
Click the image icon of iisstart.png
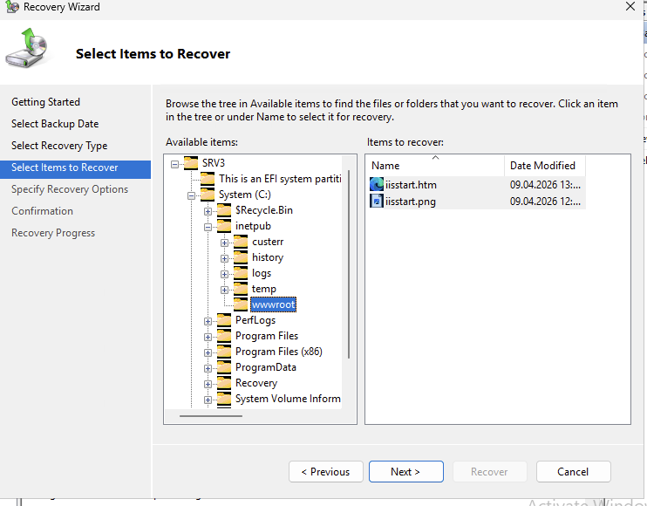pyautogui.click(x=377, y=201)
